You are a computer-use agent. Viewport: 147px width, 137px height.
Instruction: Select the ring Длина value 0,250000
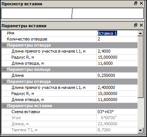(117, 75)
